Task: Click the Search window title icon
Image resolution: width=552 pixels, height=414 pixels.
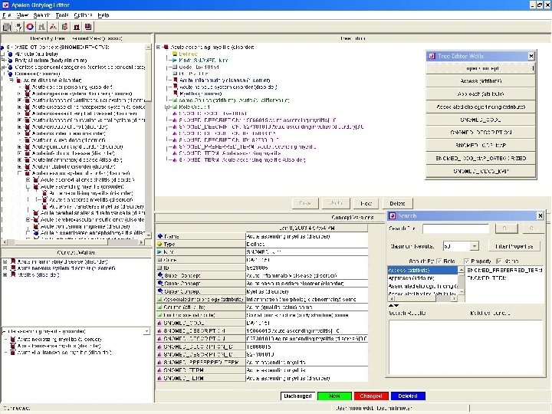Action: click(393, 217)
